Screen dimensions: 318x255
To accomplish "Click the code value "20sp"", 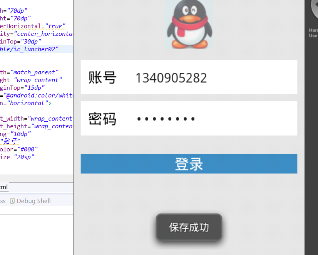I will pyautogui.click(x=24, y=157).
